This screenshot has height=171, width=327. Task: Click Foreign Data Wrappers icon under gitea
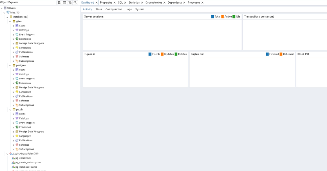17,43
